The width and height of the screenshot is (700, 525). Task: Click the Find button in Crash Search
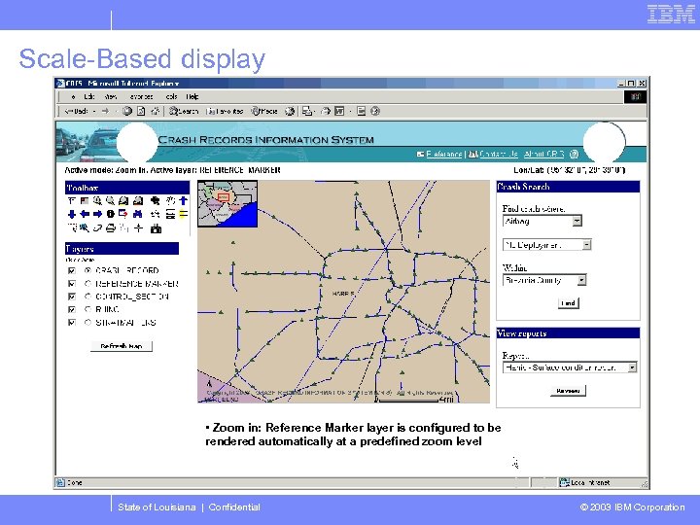(x=568, y=303)
